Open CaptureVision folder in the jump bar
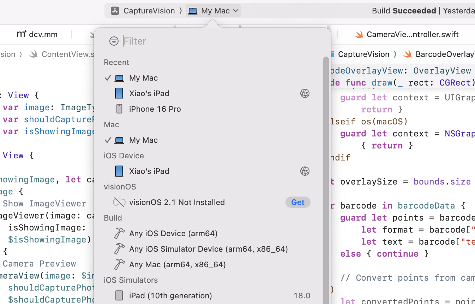Image resolution: width=475 pixels, height=304 pixels. point(363,54)
